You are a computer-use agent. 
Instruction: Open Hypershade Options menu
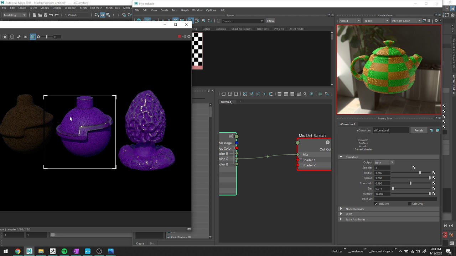point(211,10)
